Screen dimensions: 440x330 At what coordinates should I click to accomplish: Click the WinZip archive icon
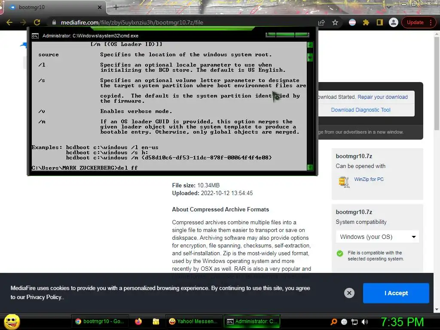[x=344, y=182]
